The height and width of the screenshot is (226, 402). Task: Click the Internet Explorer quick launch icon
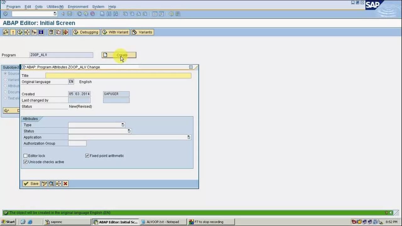(30, 222)
